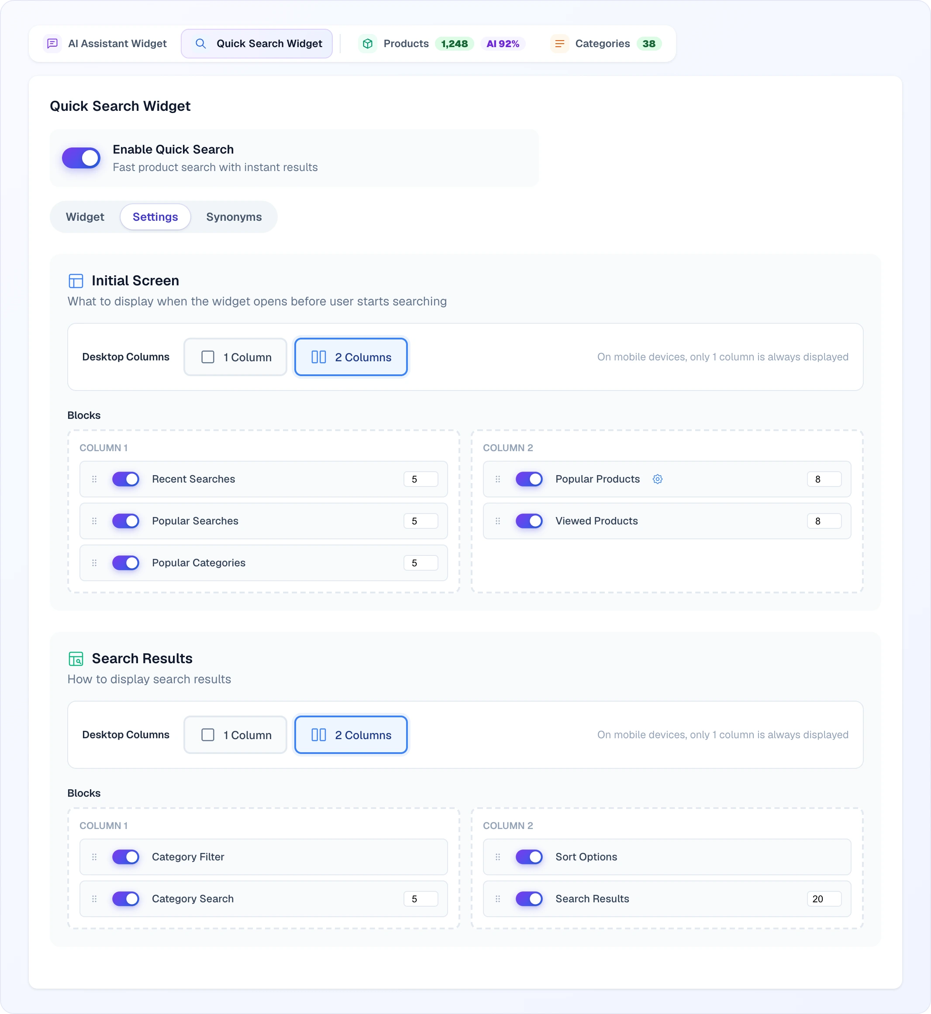931x1014 pixels.
Task: Click the Recent Searches count field
Action: tap(421, 479)
